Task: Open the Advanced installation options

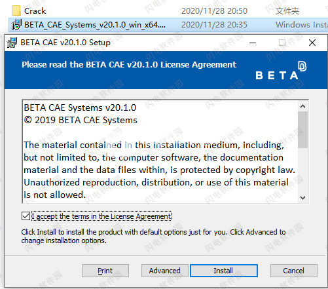Action: pos(165,271)
